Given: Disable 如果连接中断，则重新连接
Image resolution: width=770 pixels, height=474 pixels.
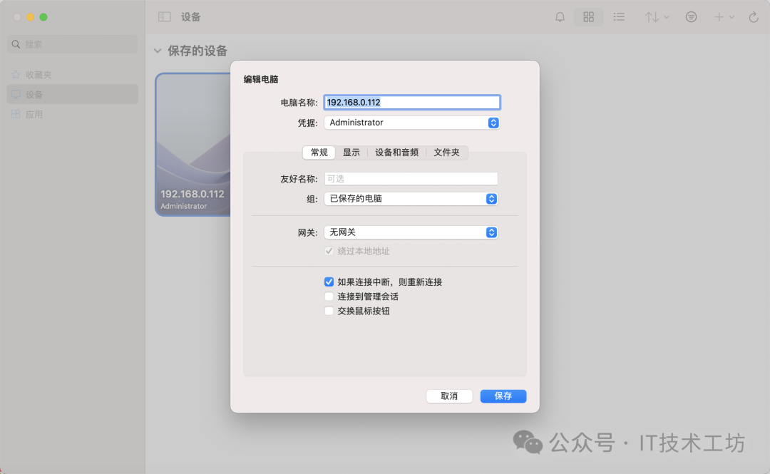Looking at the screenshot, I should click(329, 282).
